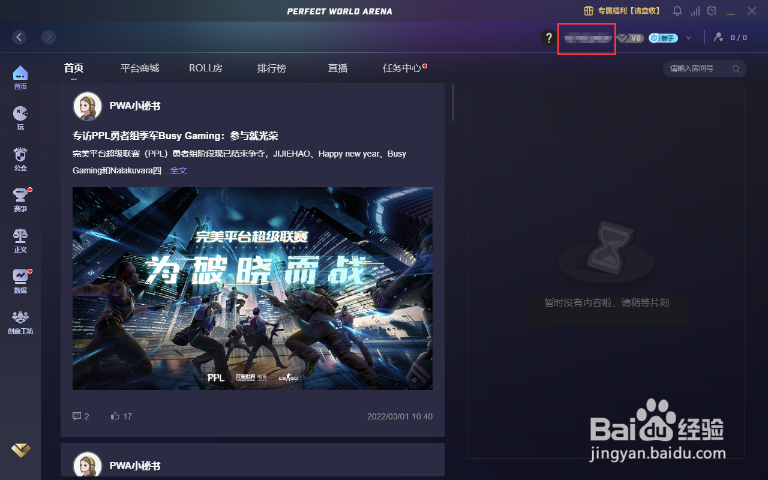Go forward with the right arrow button
Screen dimensions: 768x480
(x=49, y=37)
